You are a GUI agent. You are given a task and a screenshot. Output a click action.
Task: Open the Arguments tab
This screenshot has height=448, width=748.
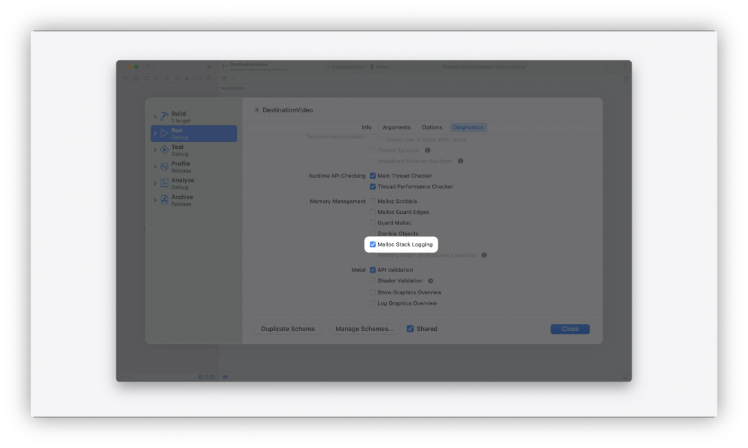pos(396,127)
